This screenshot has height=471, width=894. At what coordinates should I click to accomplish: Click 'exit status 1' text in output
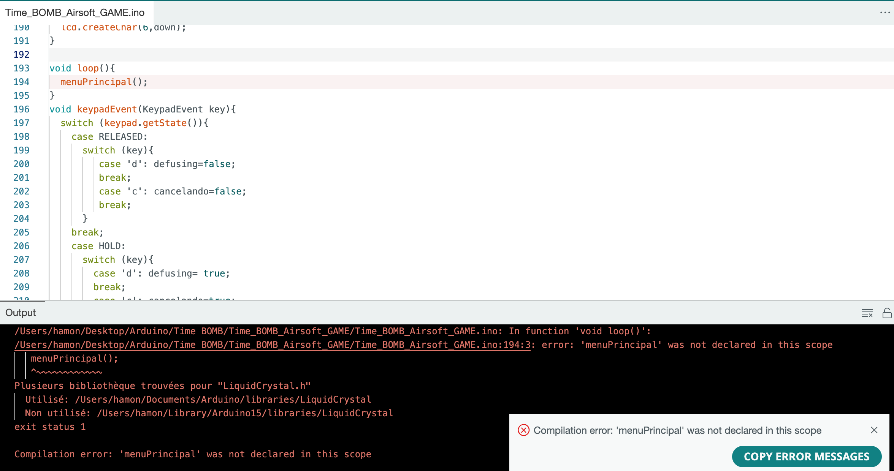coord(50,427)
